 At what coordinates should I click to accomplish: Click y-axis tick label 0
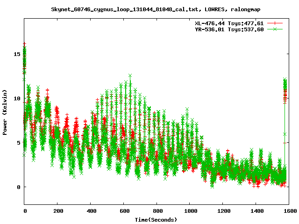(x=19, y=187)
